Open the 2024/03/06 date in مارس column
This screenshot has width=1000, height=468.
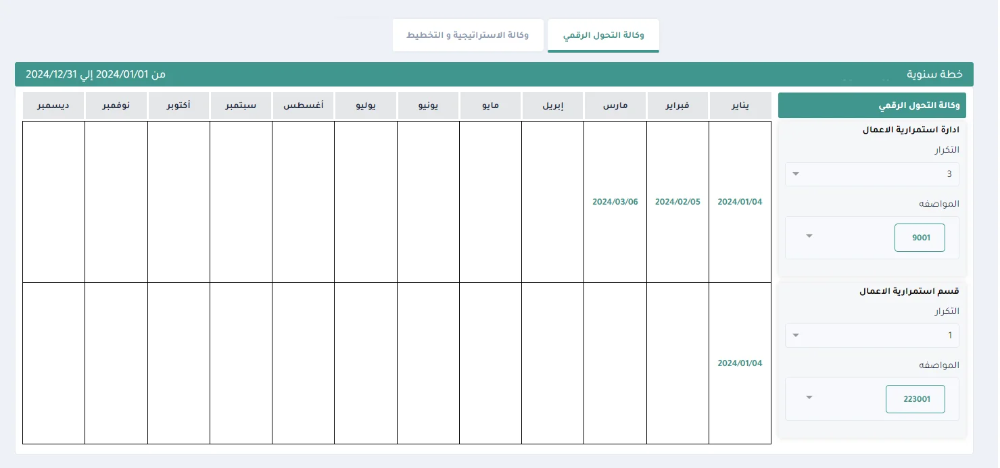pos(615,202)
